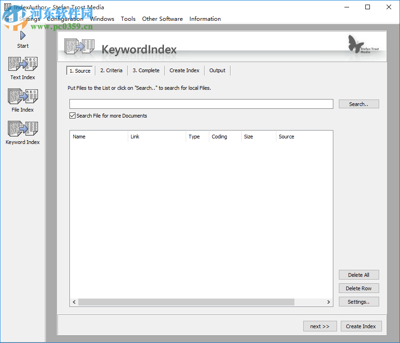Image resolution: width=400 pixels, height=343 pixels.
Task: Open the Other Software menu
Action: [162, 19]
